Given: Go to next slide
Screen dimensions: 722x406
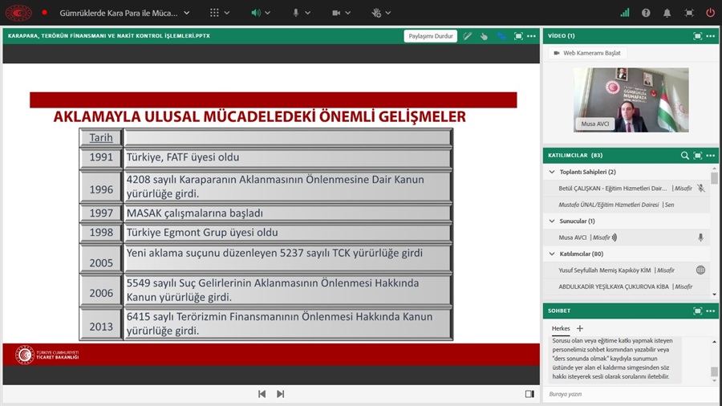Looking at the screenshot, I should point(280,394).
